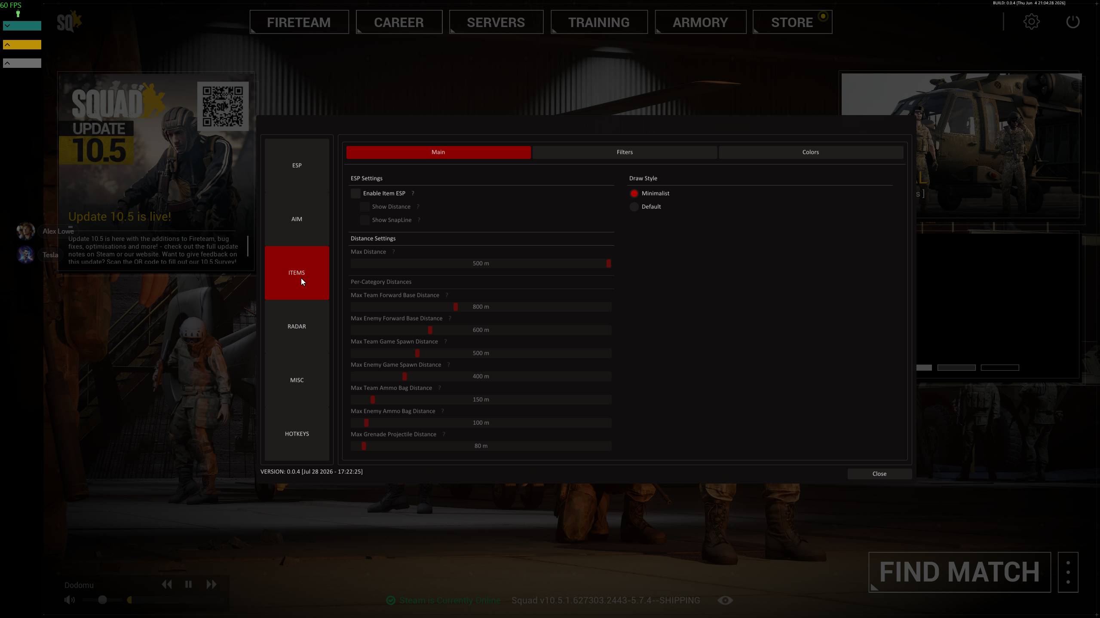The width and height of the screenshot is (1100, 618).
Task: Open the HOTKEYS section in the sidebar
Action: 297,434
